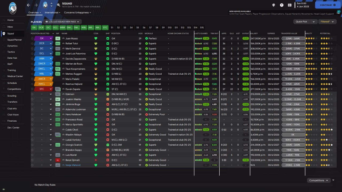Click the player icon beside Ederson

tap(63, 94)
